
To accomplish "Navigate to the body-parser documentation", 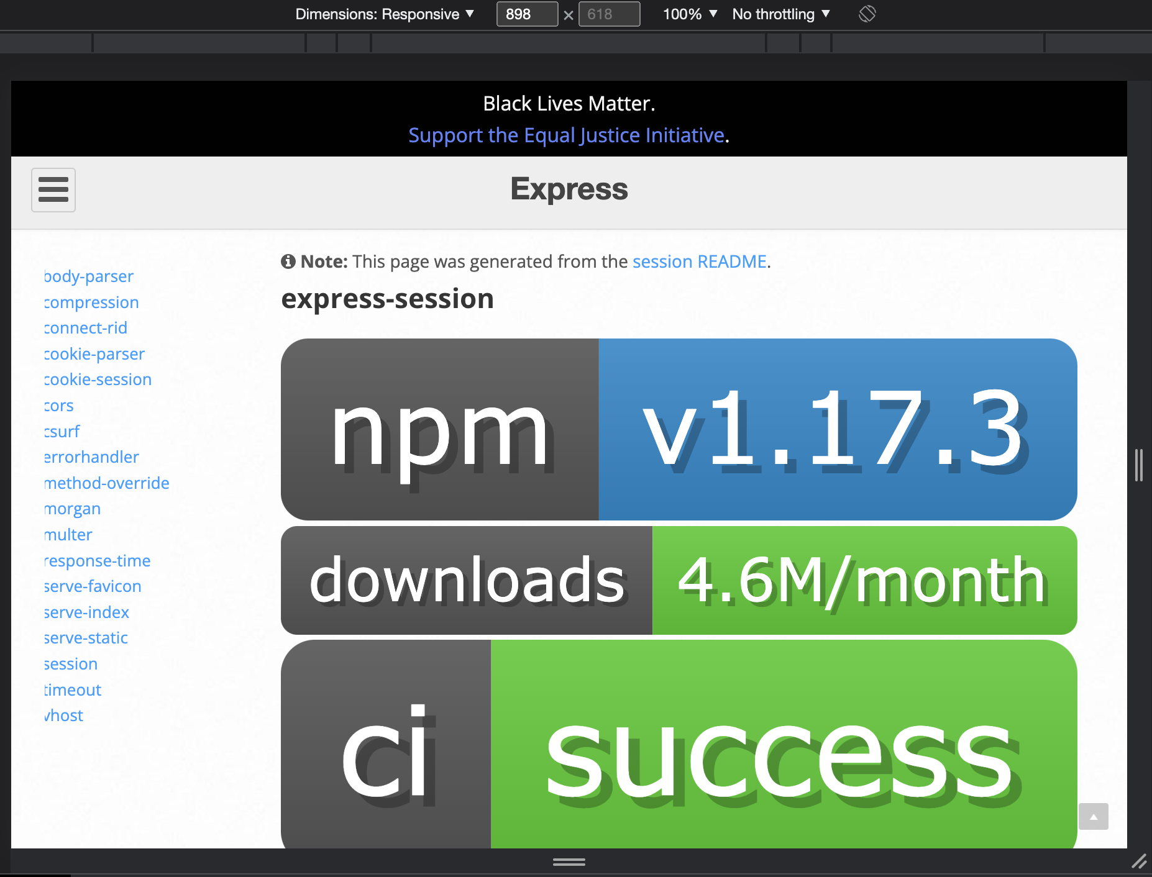I will (x=88, y=276).
